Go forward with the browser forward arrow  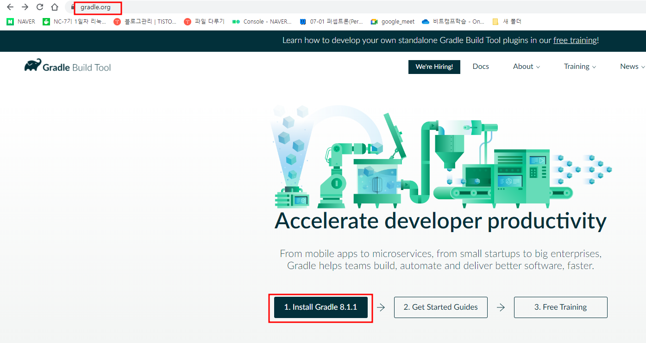click(x=25, y=7)
